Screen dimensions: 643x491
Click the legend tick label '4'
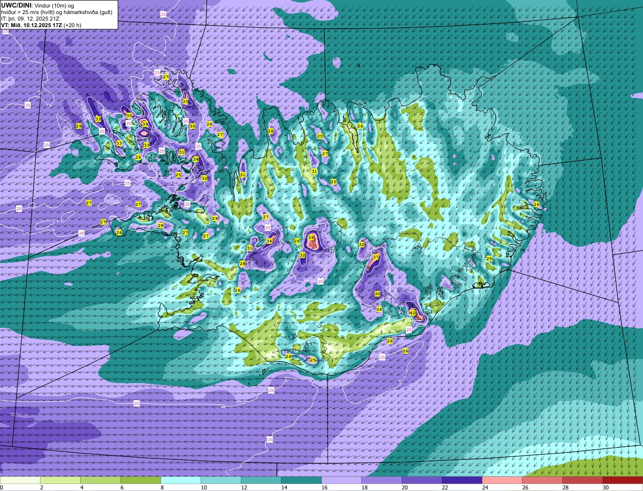coord(81,487)
